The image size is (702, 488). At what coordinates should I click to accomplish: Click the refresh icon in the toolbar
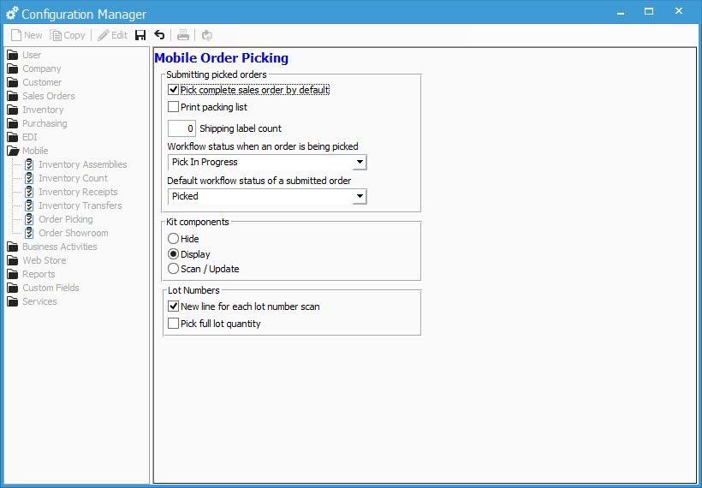(x=207, y=35)
